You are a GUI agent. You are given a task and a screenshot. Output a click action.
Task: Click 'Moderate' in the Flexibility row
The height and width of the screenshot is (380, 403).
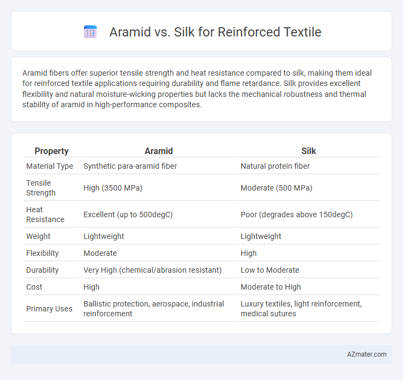point(100,253)
